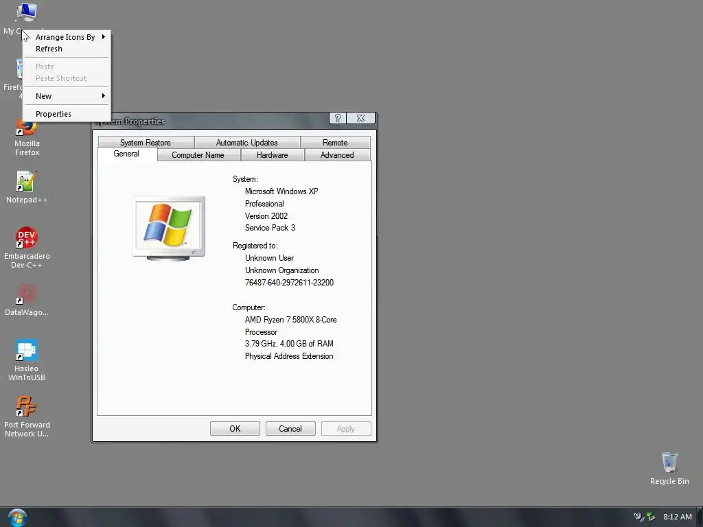This screenshot has height=527, width=703.
Task: Select Port Forward Network Utilities icon
Action: pos(27,417)
